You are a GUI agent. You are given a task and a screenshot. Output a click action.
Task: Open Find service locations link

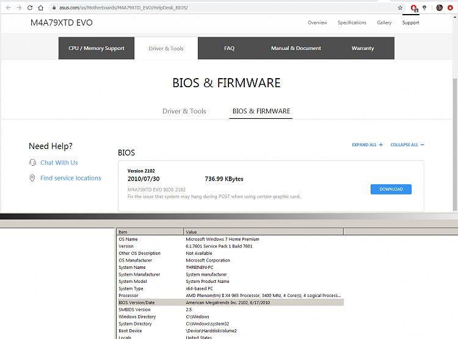(x=71, y=178)
